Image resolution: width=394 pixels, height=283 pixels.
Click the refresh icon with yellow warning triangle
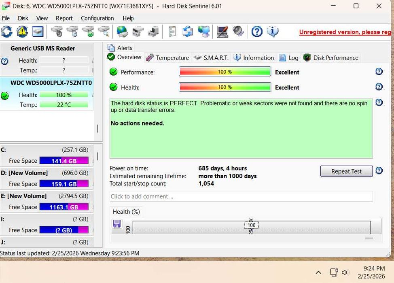click(x=22, y=32)
